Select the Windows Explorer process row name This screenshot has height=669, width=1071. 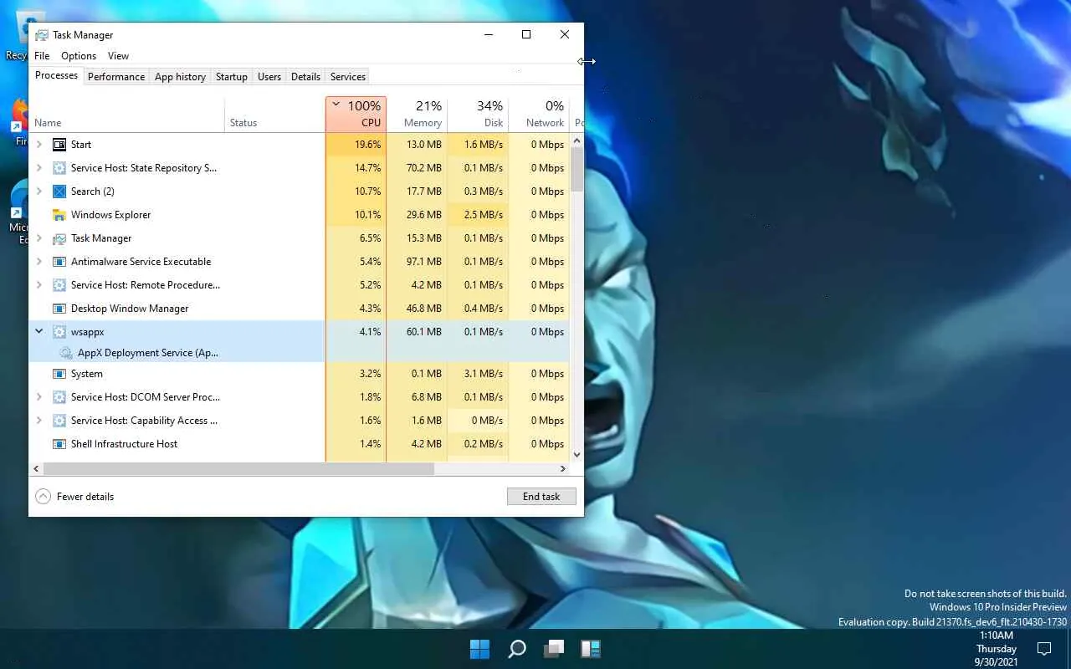pyautogui.click(x=110, y=215)
